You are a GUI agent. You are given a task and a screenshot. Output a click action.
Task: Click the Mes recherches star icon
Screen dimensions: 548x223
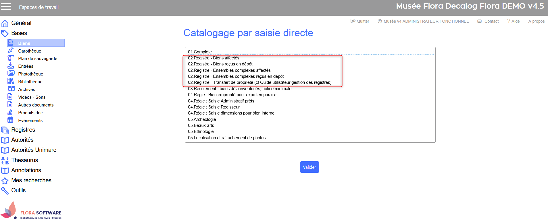[5, 181]
